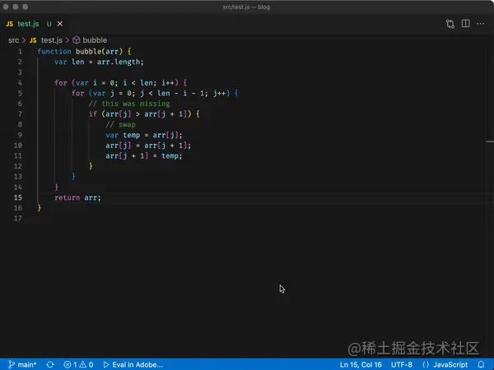The width and height of the screenshot is (494, 370).
Task: Open the errors and warnings problems indicator
Action: pos(78,364)
